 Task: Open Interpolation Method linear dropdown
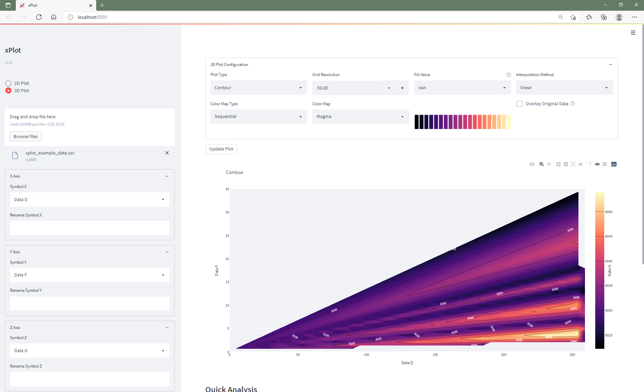(x=565, y=88)
